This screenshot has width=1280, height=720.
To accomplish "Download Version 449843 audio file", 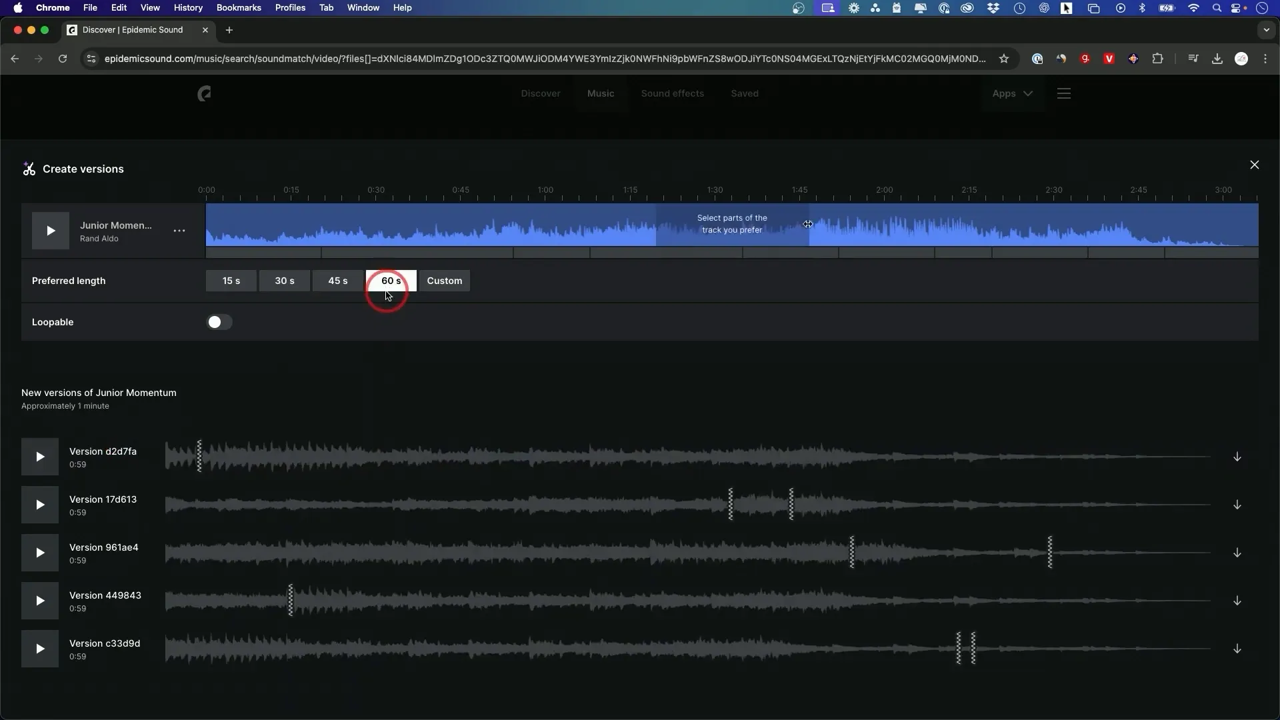I will [1237, 601].
